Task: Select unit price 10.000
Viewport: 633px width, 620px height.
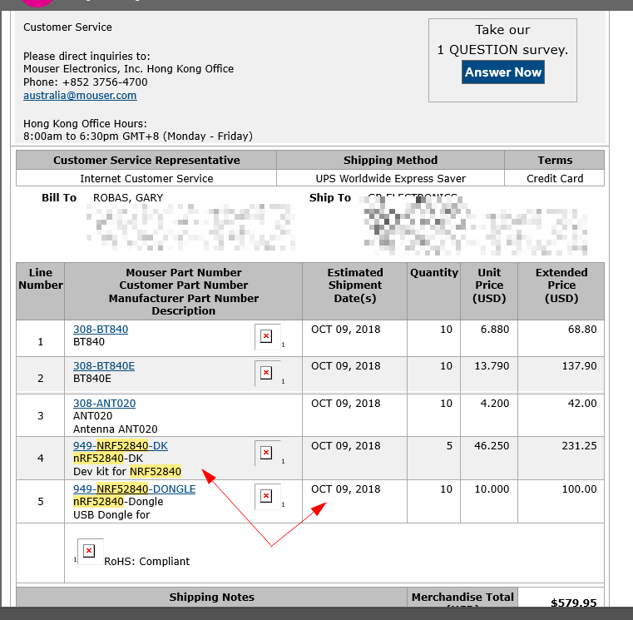Action: (x=492, y=489)
